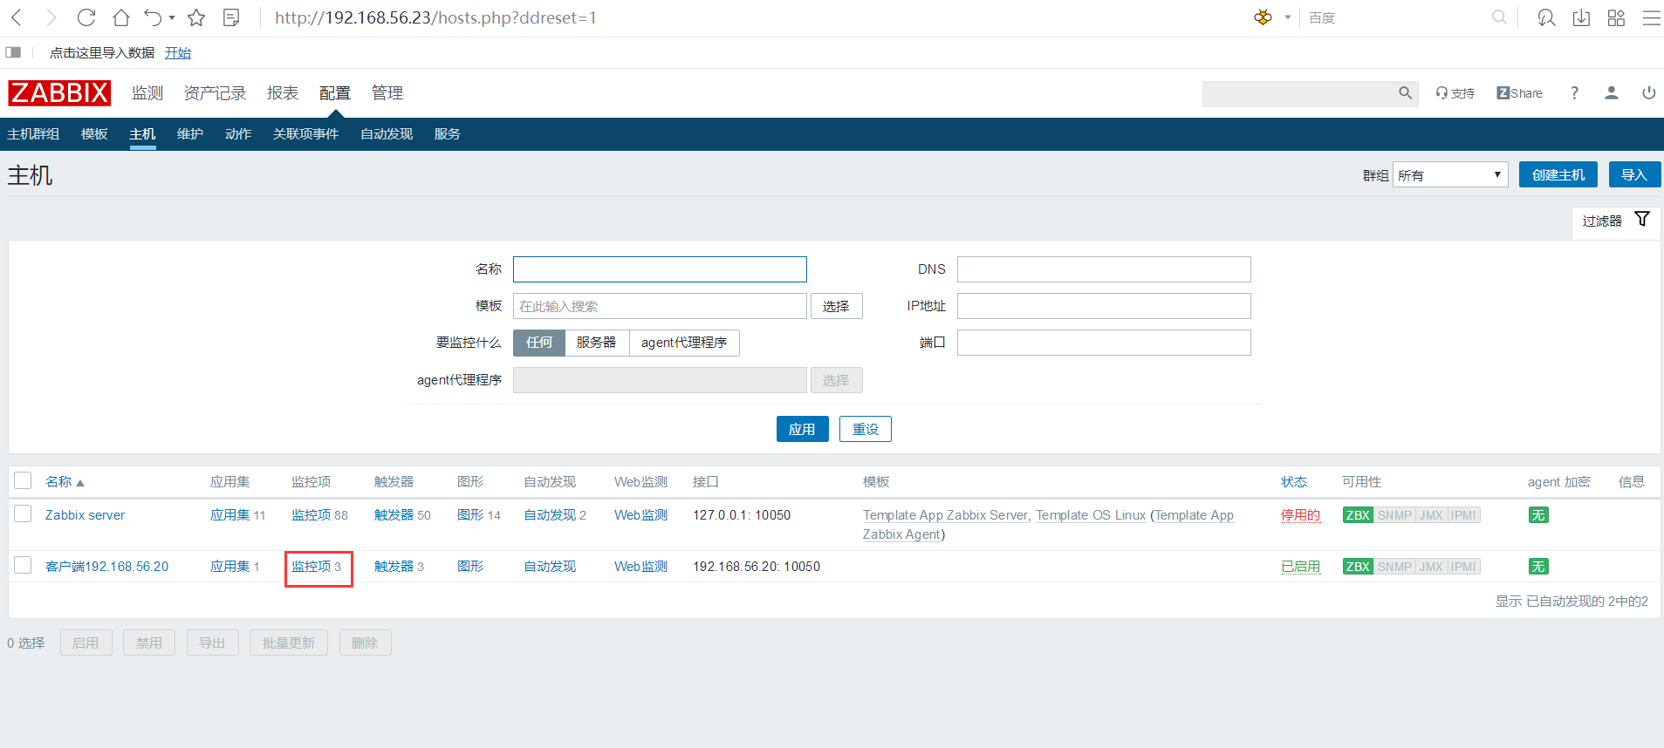Viewport: 1664px width, 748px height.
Task: Click the ZBX availability badge for 客户端192.168.56.20
Action: pyautogui.click(x=1358, y=567)
